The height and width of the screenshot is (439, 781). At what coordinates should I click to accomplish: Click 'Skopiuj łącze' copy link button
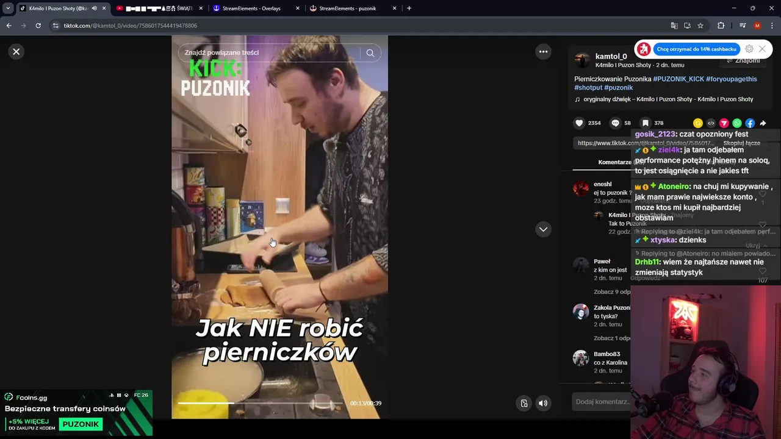click(x=741, y=143)
